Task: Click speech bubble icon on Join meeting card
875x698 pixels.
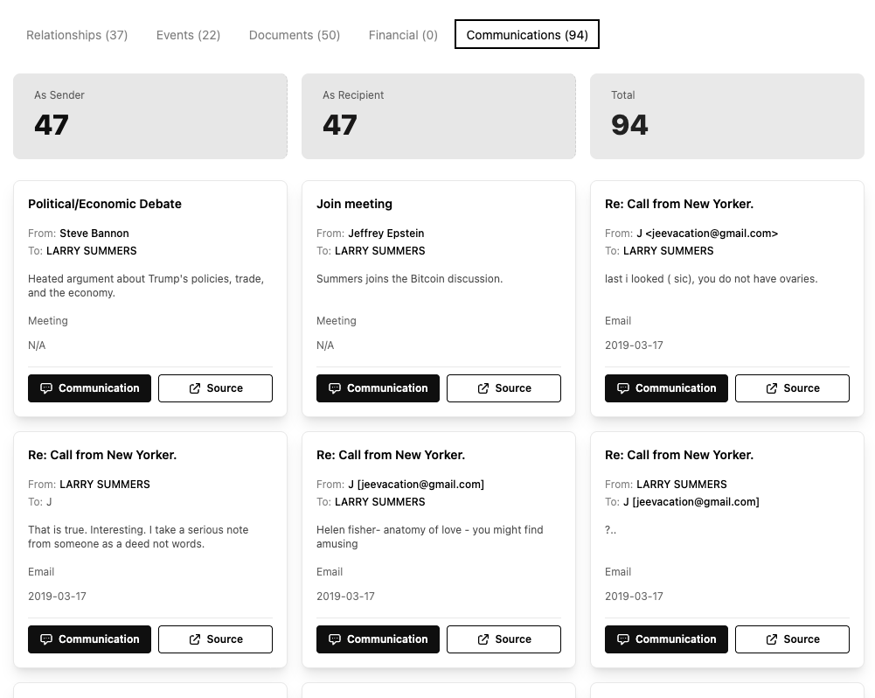Action: [x=335, y=388]
